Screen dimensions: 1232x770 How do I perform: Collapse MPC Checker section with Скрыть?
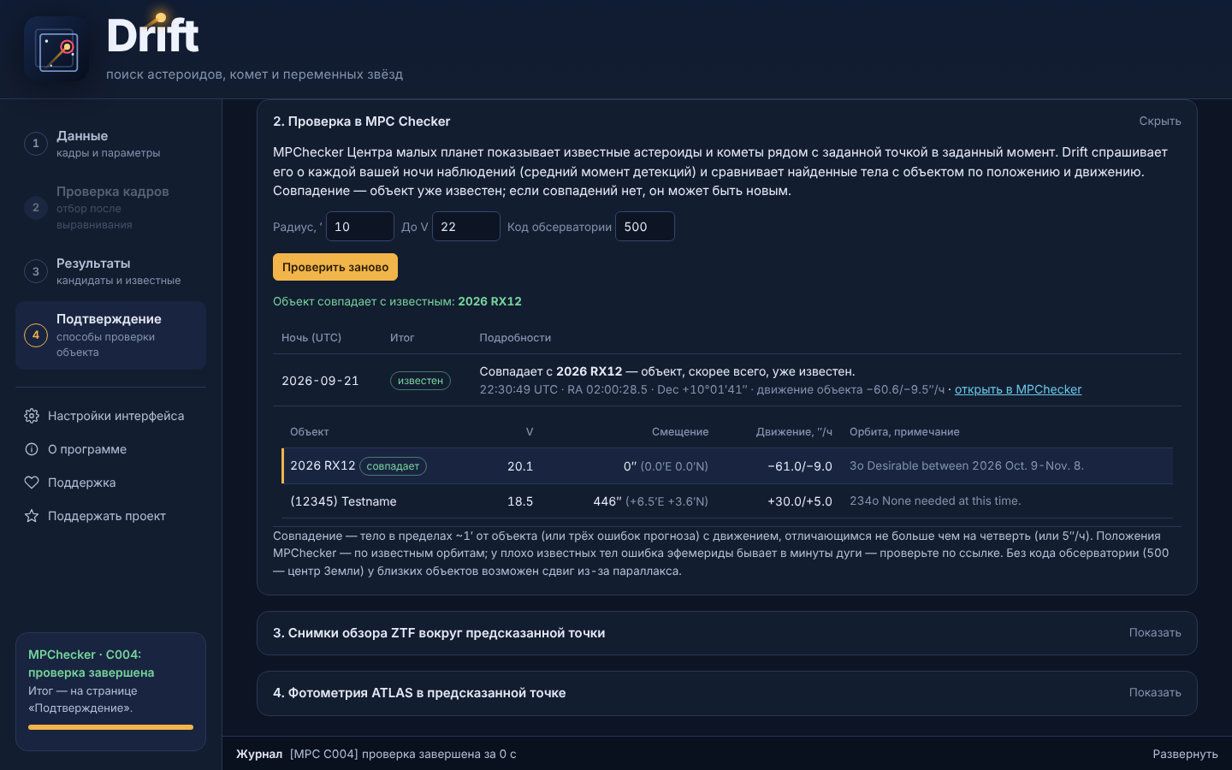click(x=1159, y=121)
